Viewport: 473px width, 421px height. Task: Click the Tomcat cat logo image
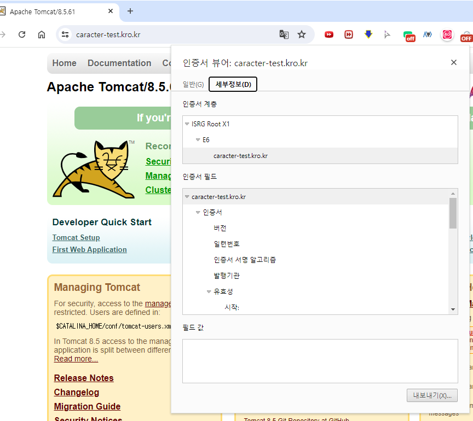pos(94,169)
